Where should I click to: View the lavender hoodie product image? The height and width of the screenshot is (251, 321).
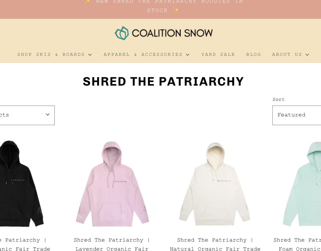[112, 184]
